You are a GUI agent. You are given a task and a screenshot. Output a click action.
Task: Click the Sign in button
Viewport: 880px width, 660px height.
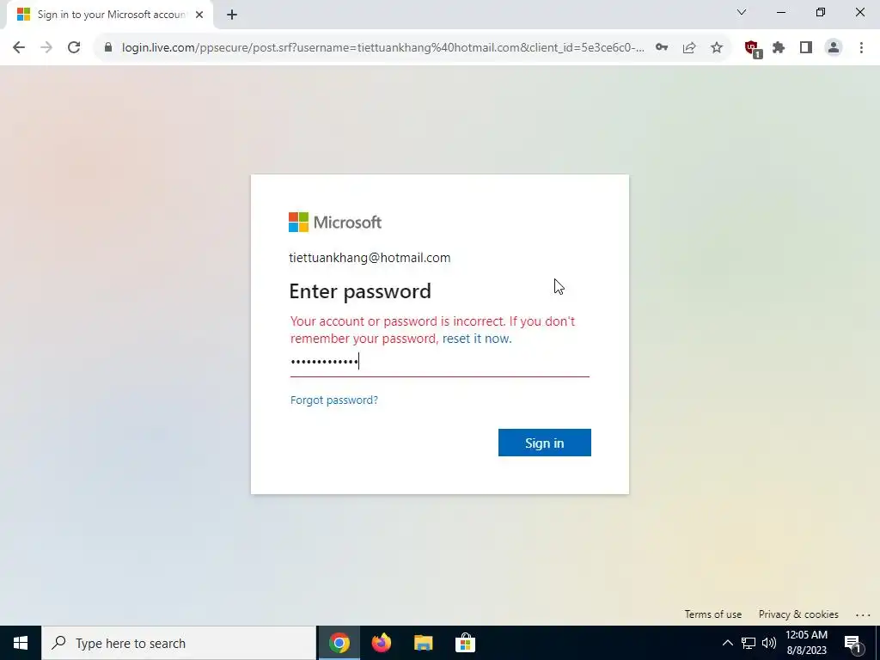(x=544, y=443)
